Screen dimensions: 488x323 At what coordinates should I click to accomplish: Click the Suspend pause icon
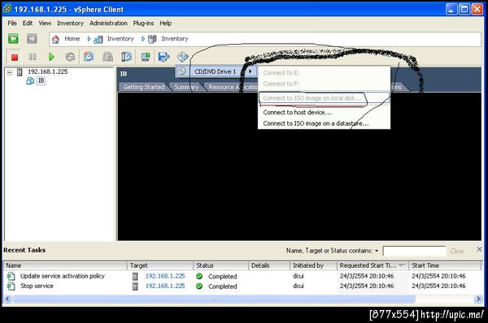(x=33, y=57)
